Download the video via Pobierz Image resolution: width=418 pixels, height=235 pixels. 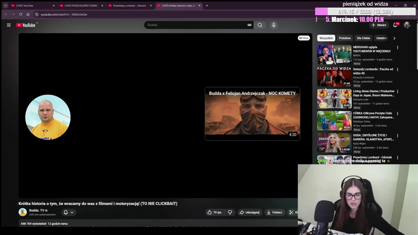pos(274,212)
